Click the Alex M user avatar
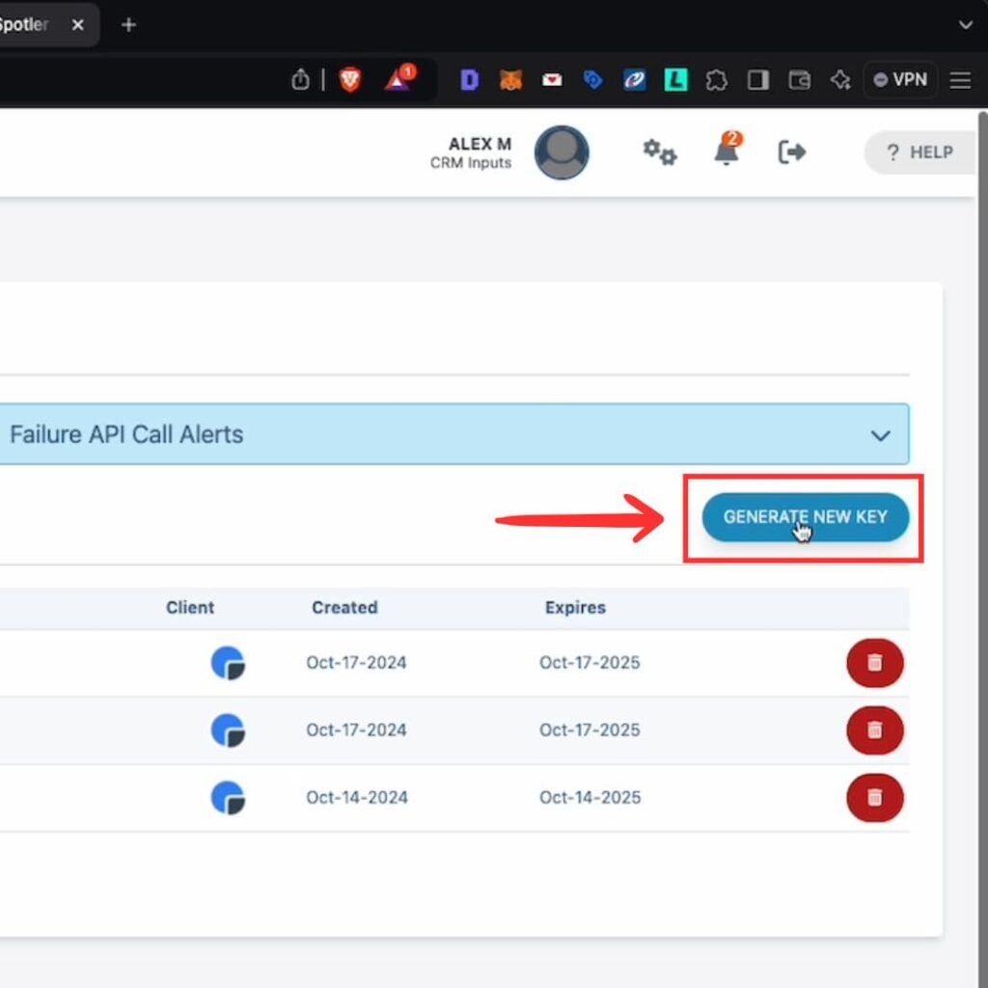This screenshot has width=988, height=988. [x=562, y=152]
